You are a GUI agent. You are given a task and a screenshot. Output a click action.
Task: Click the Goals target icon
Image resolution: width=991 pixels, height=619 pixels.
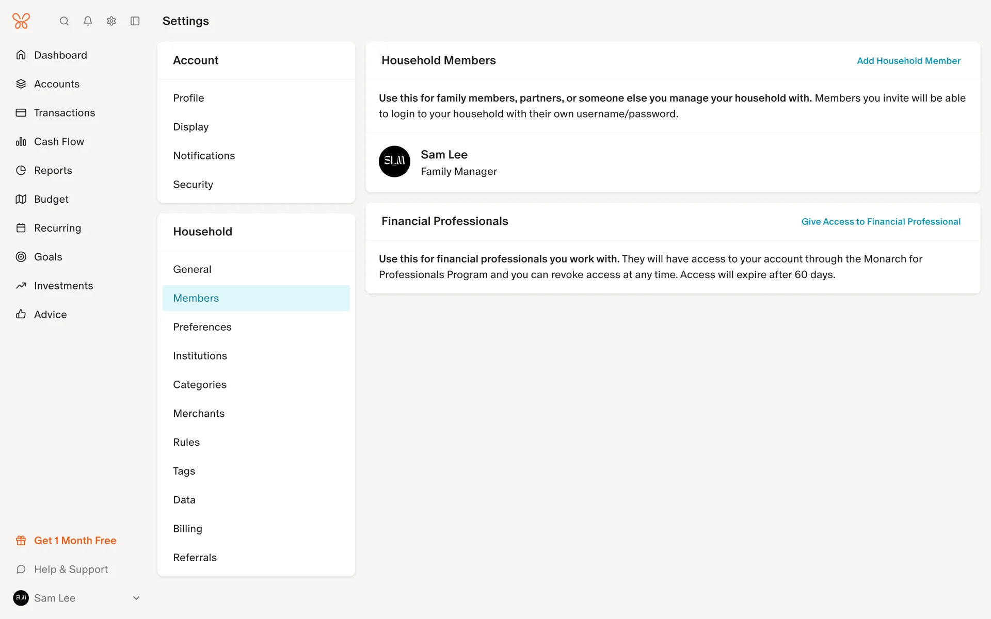pyautogui.click(x=21, y=257)
